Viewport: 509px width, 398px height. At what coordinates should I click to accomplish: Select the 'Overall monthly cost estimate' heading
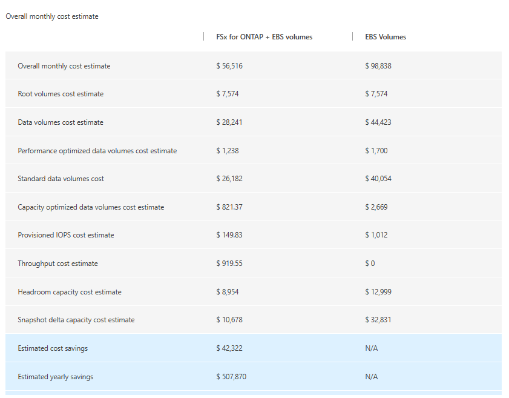point(52,16)
